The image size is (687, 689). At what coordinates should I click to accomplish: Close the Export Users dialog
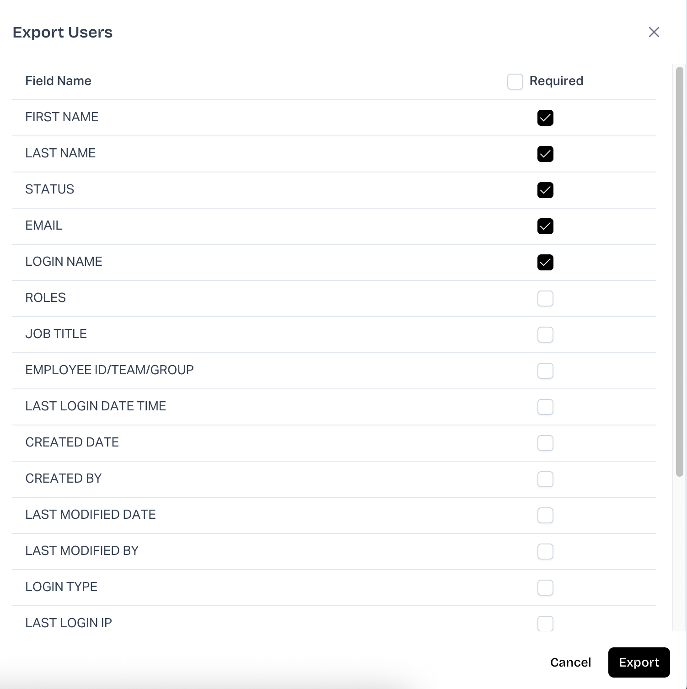coord(654,32)
